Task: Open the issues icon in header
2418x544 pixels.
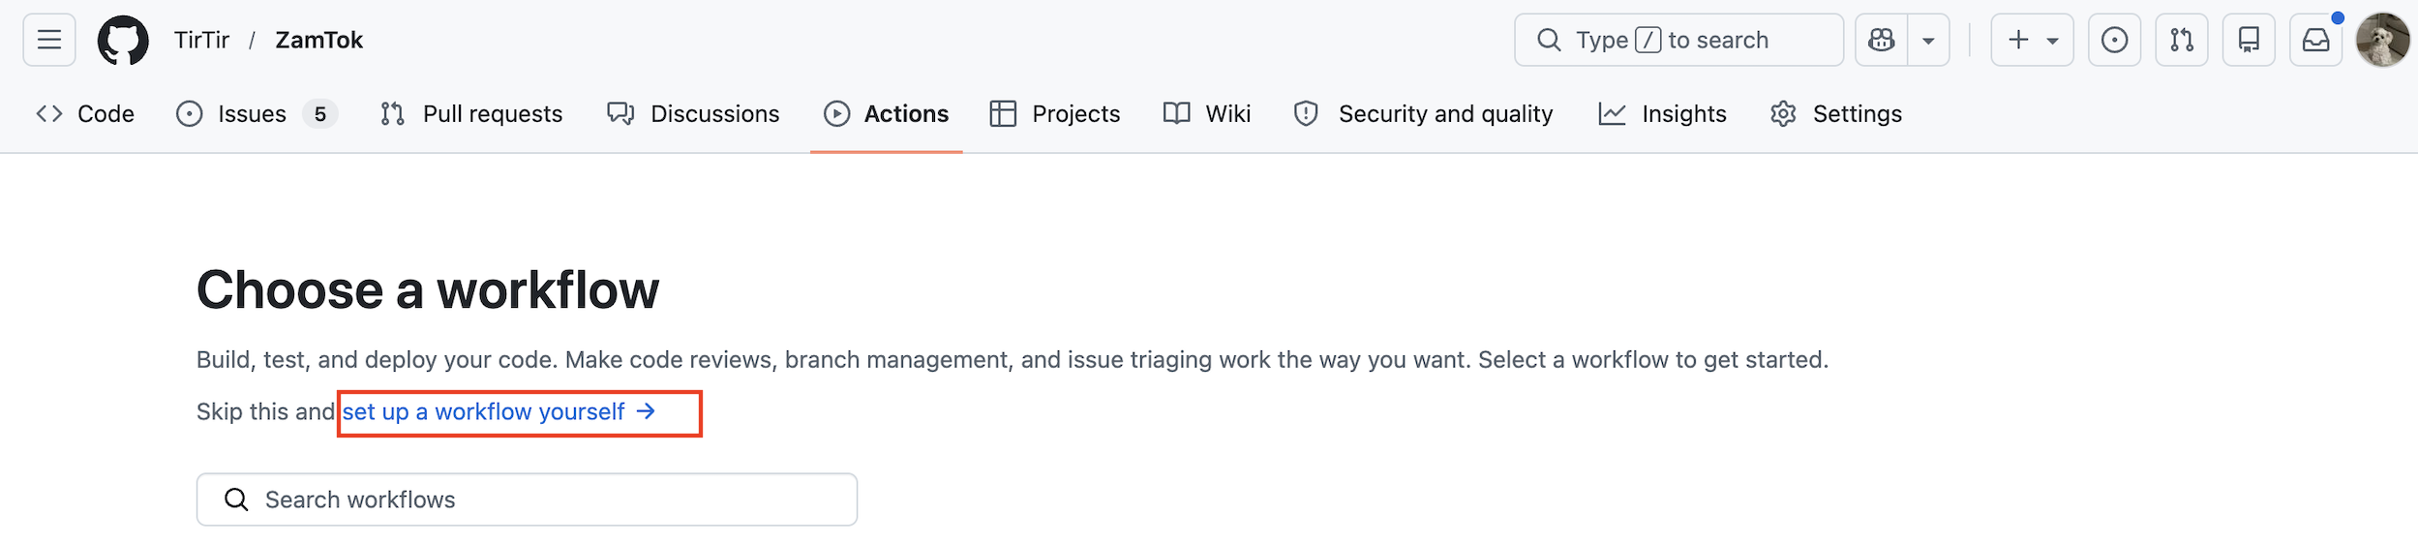Action: click(x=2114, y=40)
